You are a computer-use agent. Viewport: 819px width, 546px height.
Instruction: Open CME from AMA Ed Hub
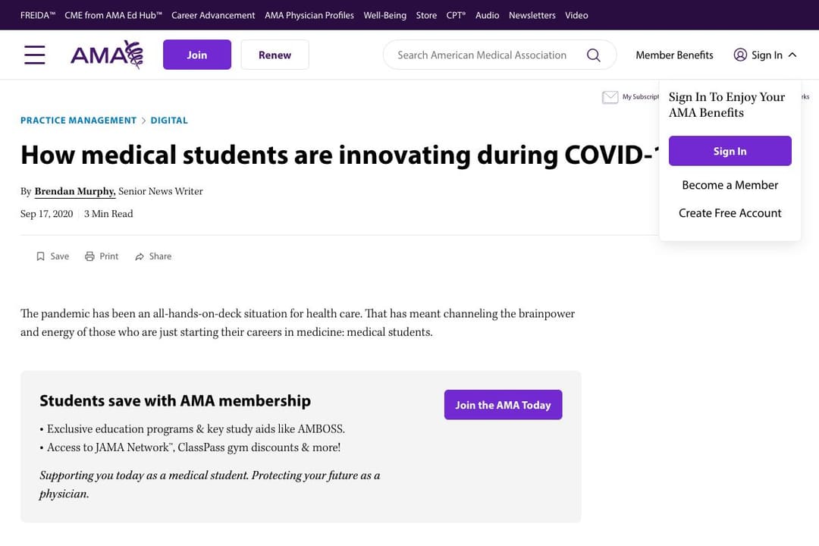[x=113, y=15]
